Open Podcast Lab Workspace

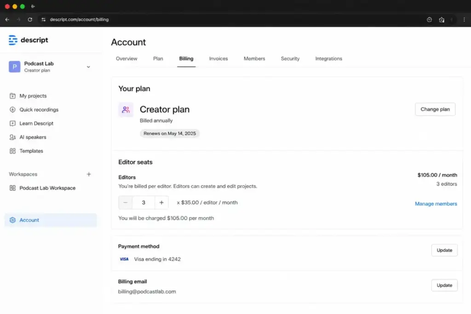click(43, 188)
